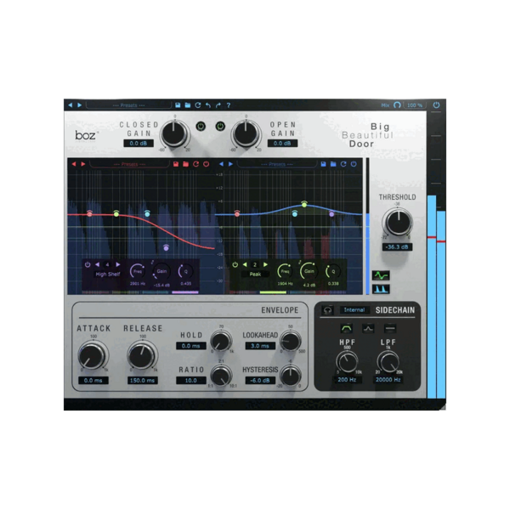The width and height of the screenshot is (510, 510).
Task: Open the red Closed EQ Presets dropdown
Action: 129,164
